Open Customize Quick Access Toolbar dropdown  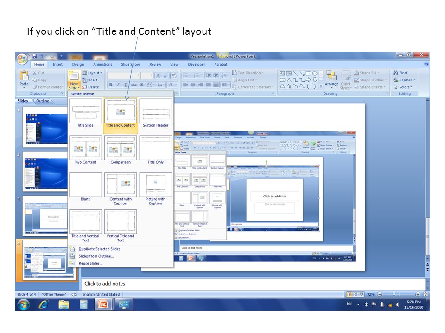[61, 56]
